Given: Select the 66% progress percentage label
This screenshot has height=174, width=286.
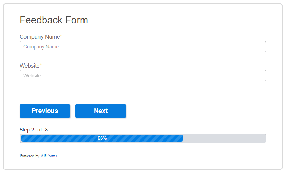Looking at the screenshot, I should (102, 138).
